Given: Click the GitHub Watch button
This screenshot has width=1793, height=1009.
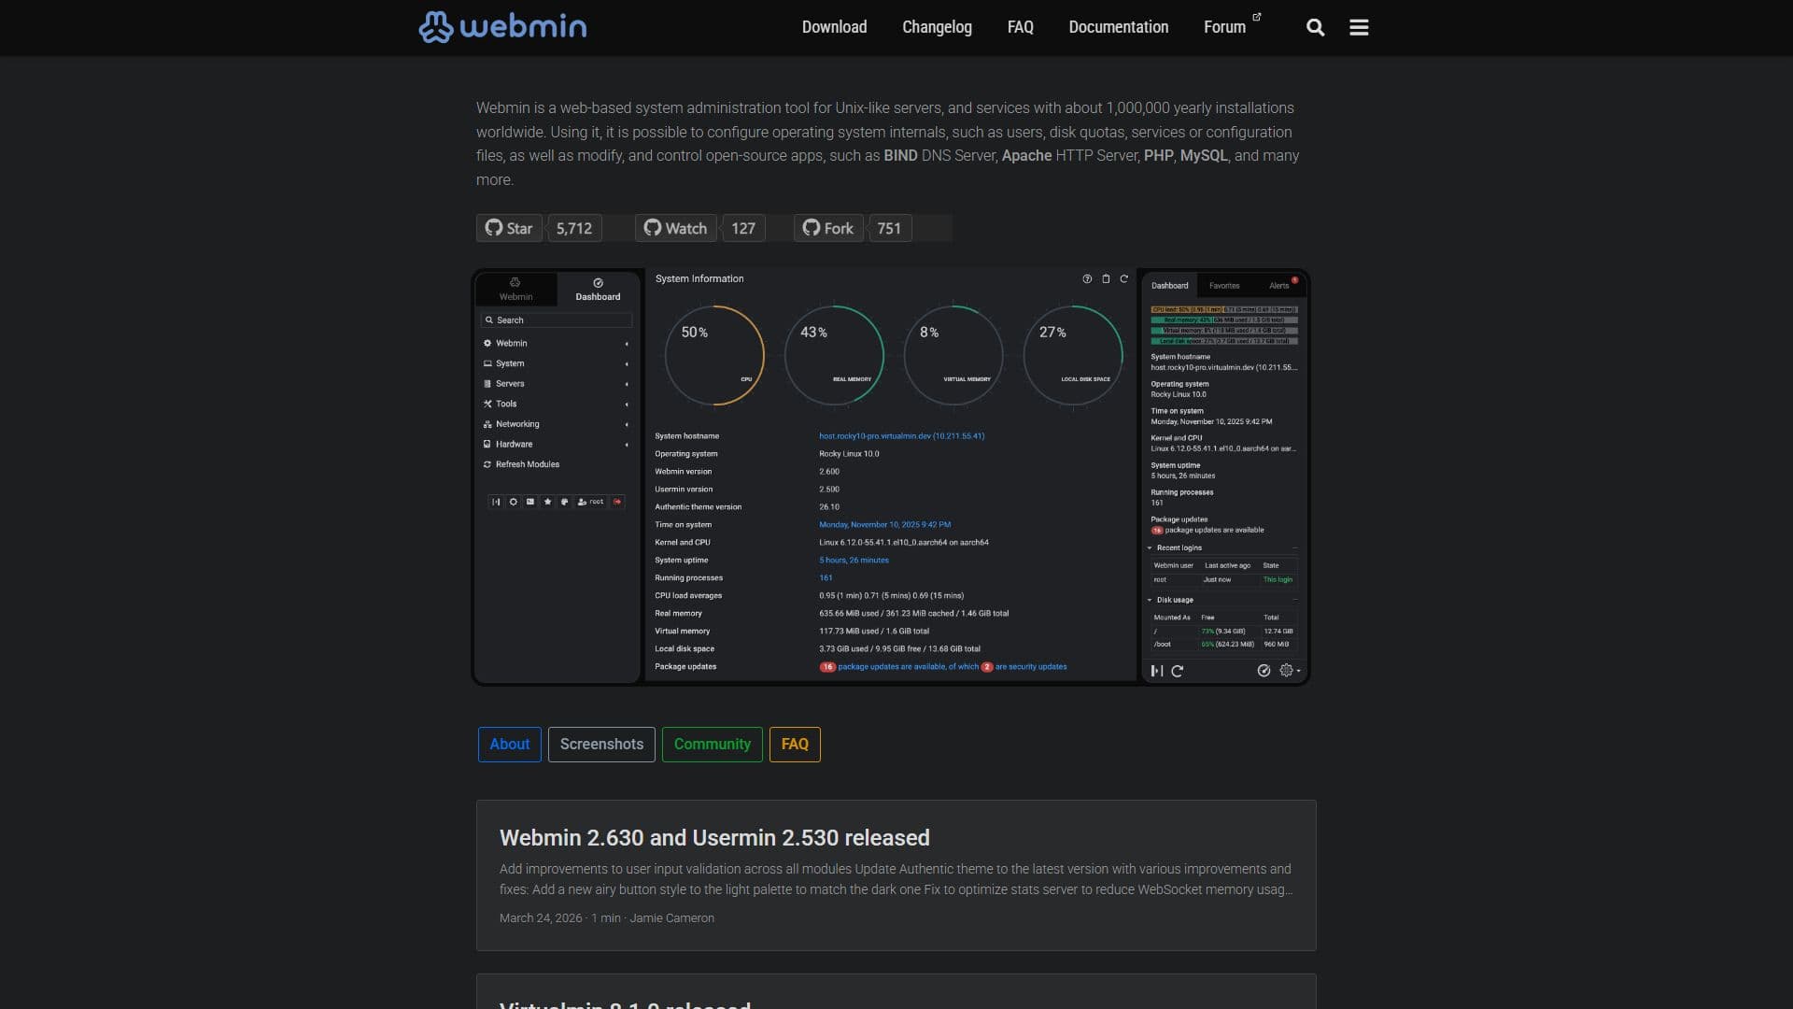Looking at the screenshot, I should [675, 228].
